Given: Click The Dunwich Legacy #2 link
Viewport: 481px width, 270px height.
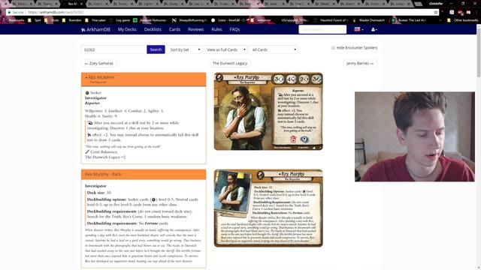Looking at the screenshot, I should (105, 157).
